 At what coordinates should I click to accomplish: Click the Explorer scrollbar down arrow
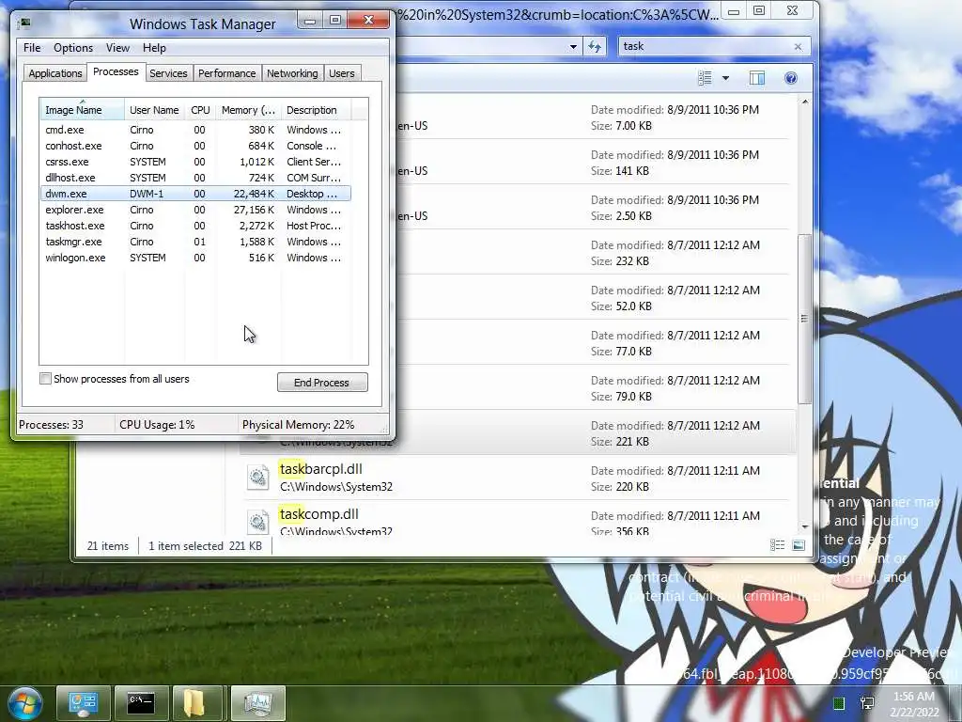(804, 526)
